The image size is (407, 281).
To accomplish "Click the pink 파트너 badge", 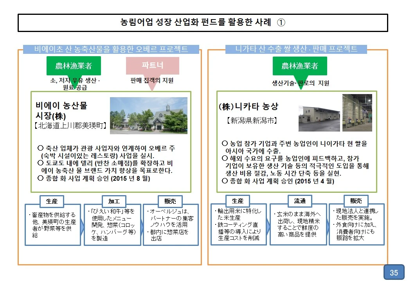I will (x=153, y=66).
